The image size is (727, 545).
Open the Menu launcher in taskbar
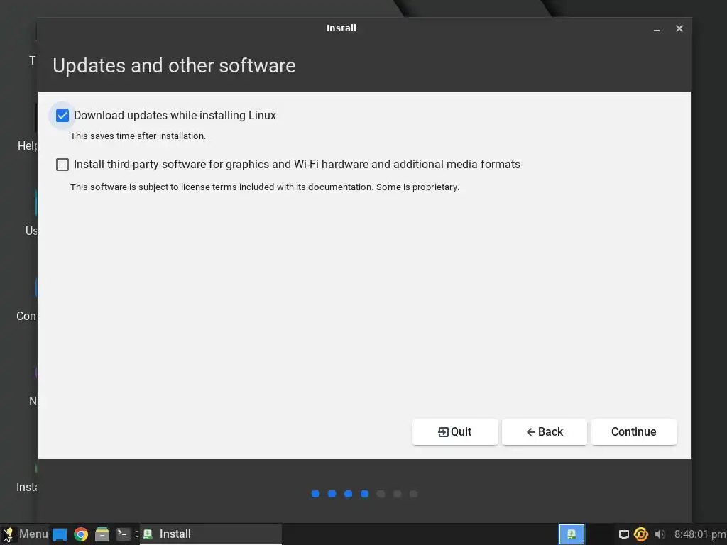(26, 534)
